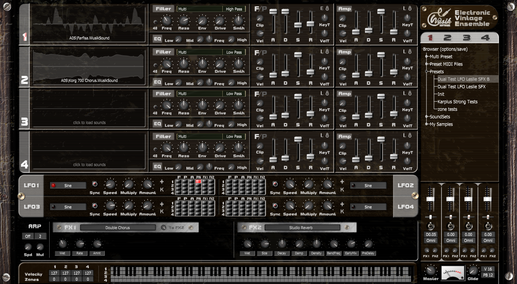Image resolution: width=517 pixels, height=284 pixels.
Task: Toggle the LFO1 Sync button
Action: point(95,184)
